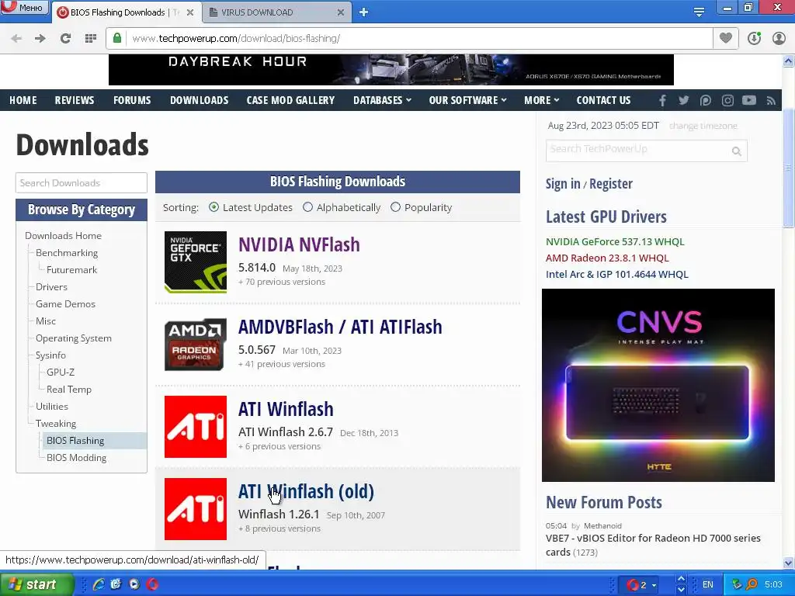
Task: Open the Opera Menu button
Action: 24,7
